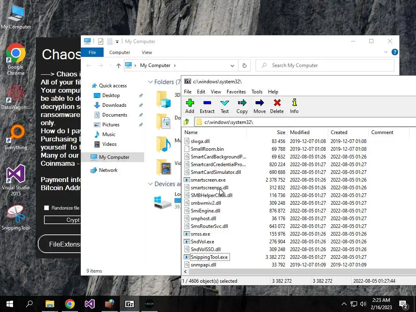Open the notification center icon

(x=403, y=304)
